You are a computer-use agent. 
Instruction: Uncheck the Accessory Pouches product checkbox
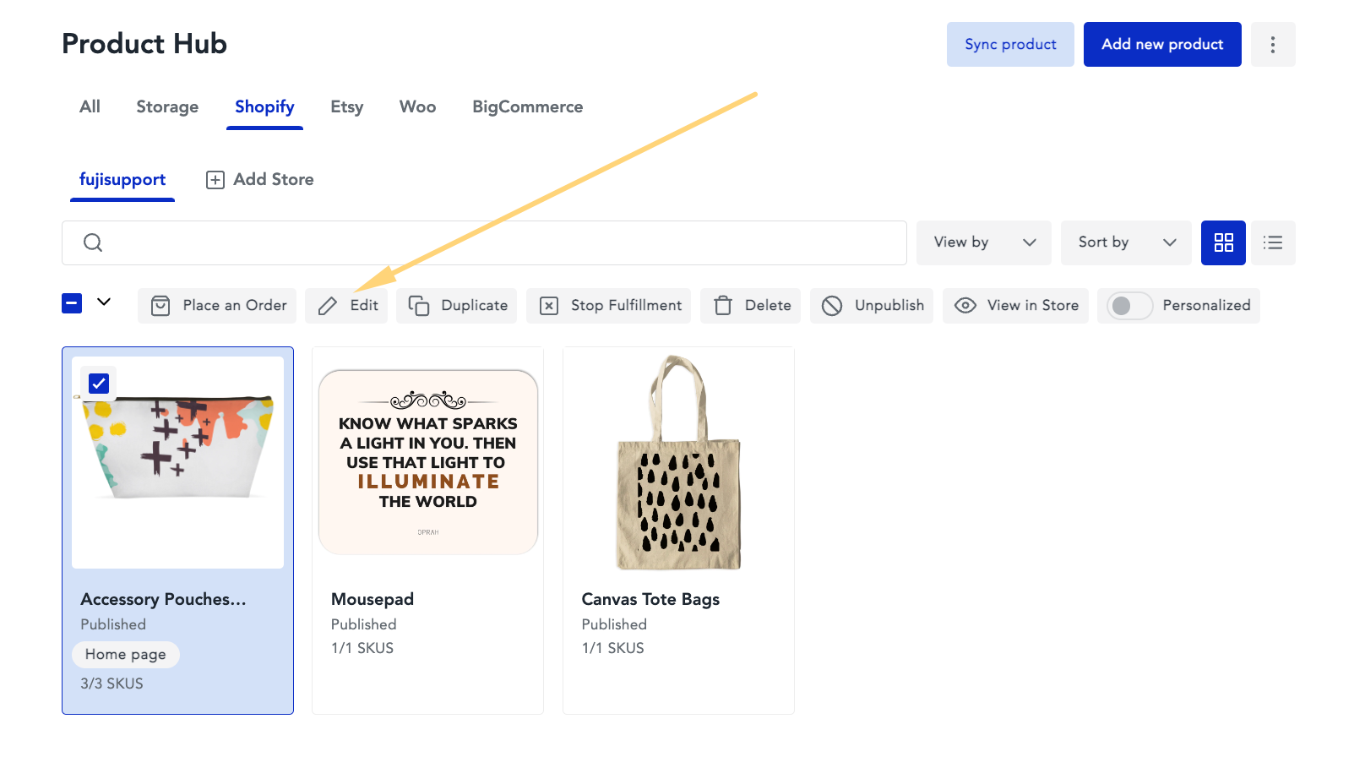(99, 384)
